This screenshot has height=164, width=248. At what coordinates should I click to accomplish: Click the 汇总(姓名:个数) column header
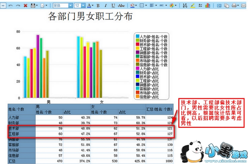coord(160,109)
